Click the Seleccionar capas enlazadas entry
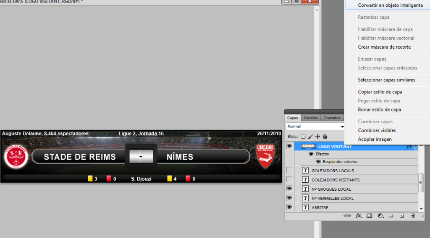Screen dimensions: 430x238 pos(387,68)
